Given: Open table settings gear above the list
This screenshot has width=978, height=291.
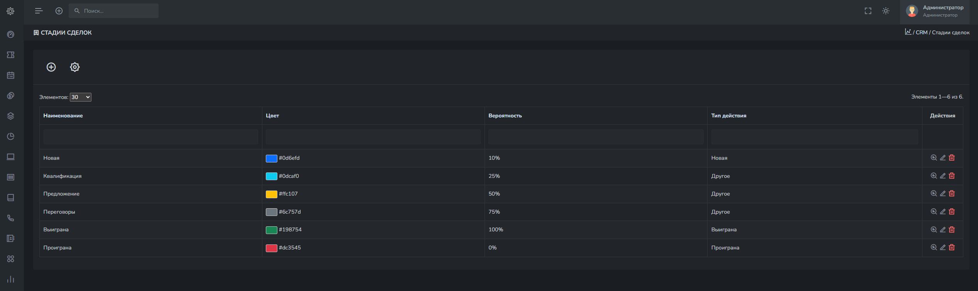Looking at the screenshot, I should [x=75, y=67].
